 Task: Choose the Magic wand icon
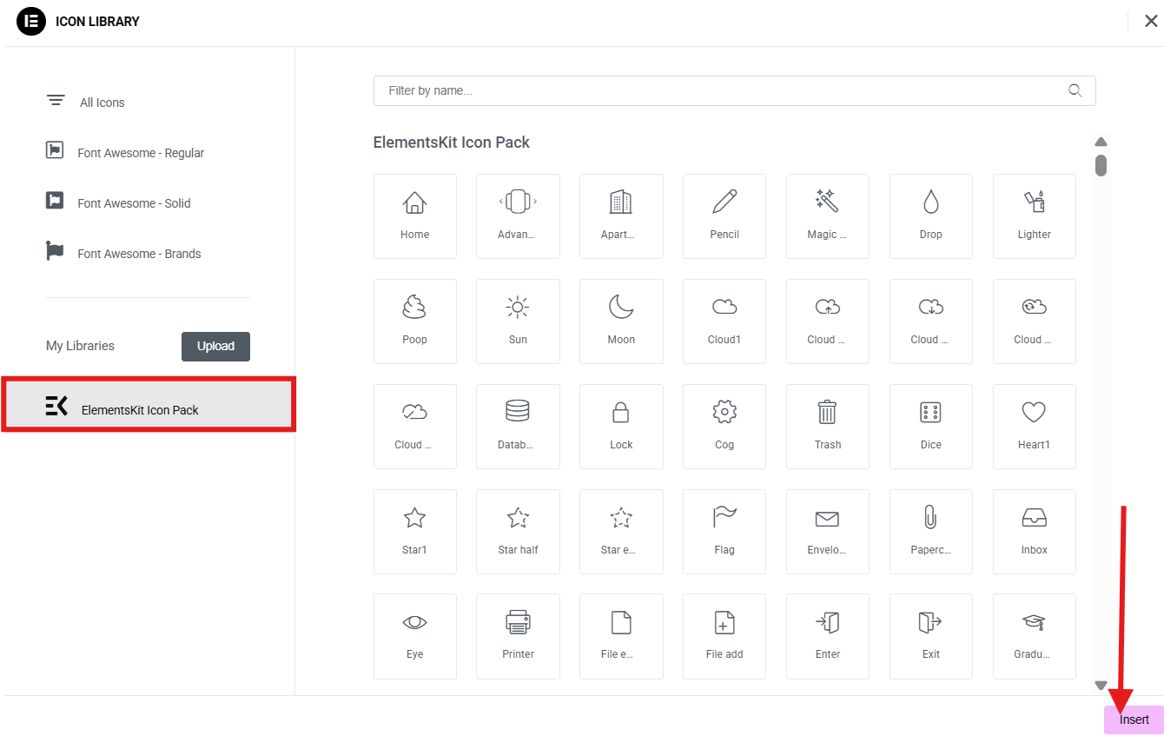click(827, 215)
